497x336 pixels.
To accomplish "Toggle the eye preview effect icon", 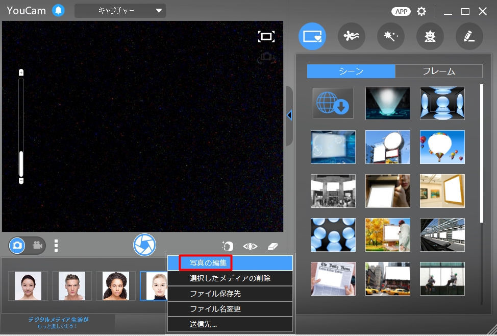I will coord(250,246).
